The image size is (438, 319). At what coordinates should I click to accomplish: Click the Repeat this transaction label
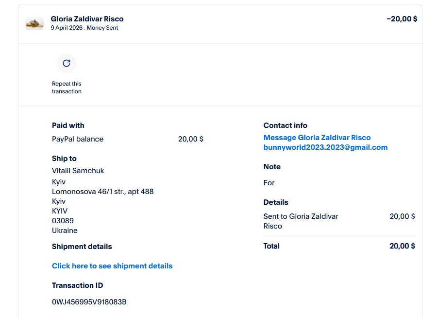pos(67,88)
